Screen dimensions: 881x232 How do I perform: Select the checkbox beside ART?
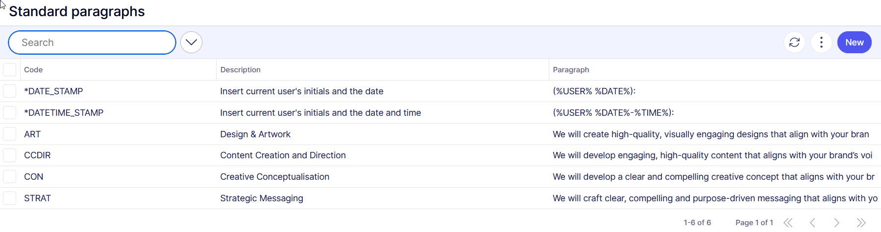tap(10, 134)
